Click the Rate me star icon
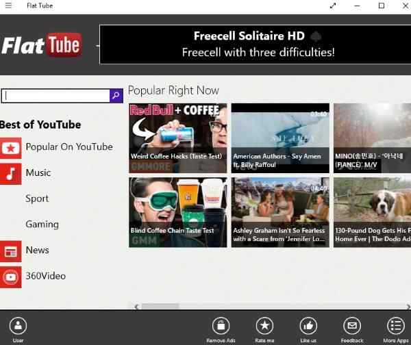The image size is (411, 345). (x=264, y=326)
